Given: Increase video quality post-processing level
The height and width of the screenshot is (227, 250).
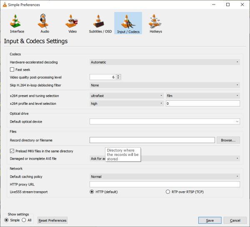Looking at the screenshot, I should (x=118, y=76).
